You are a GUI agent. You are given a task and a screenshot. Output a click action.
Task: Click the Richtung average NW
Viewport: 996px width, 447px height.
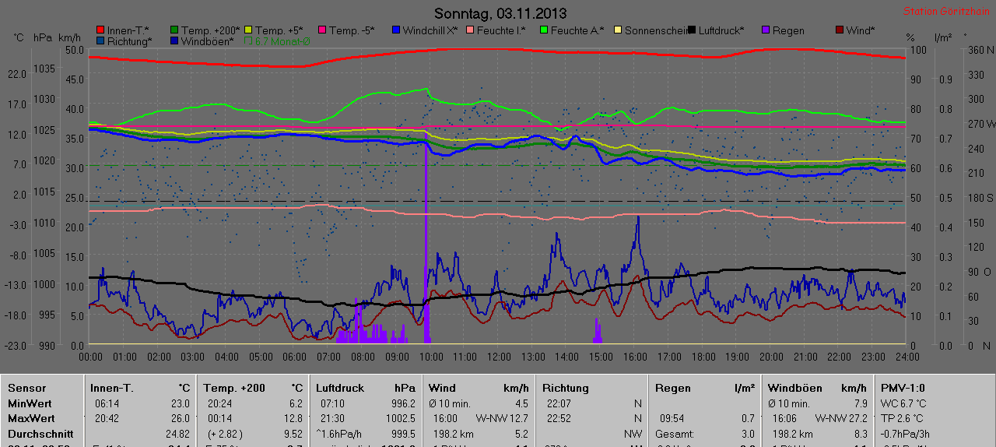pos(633,434)
